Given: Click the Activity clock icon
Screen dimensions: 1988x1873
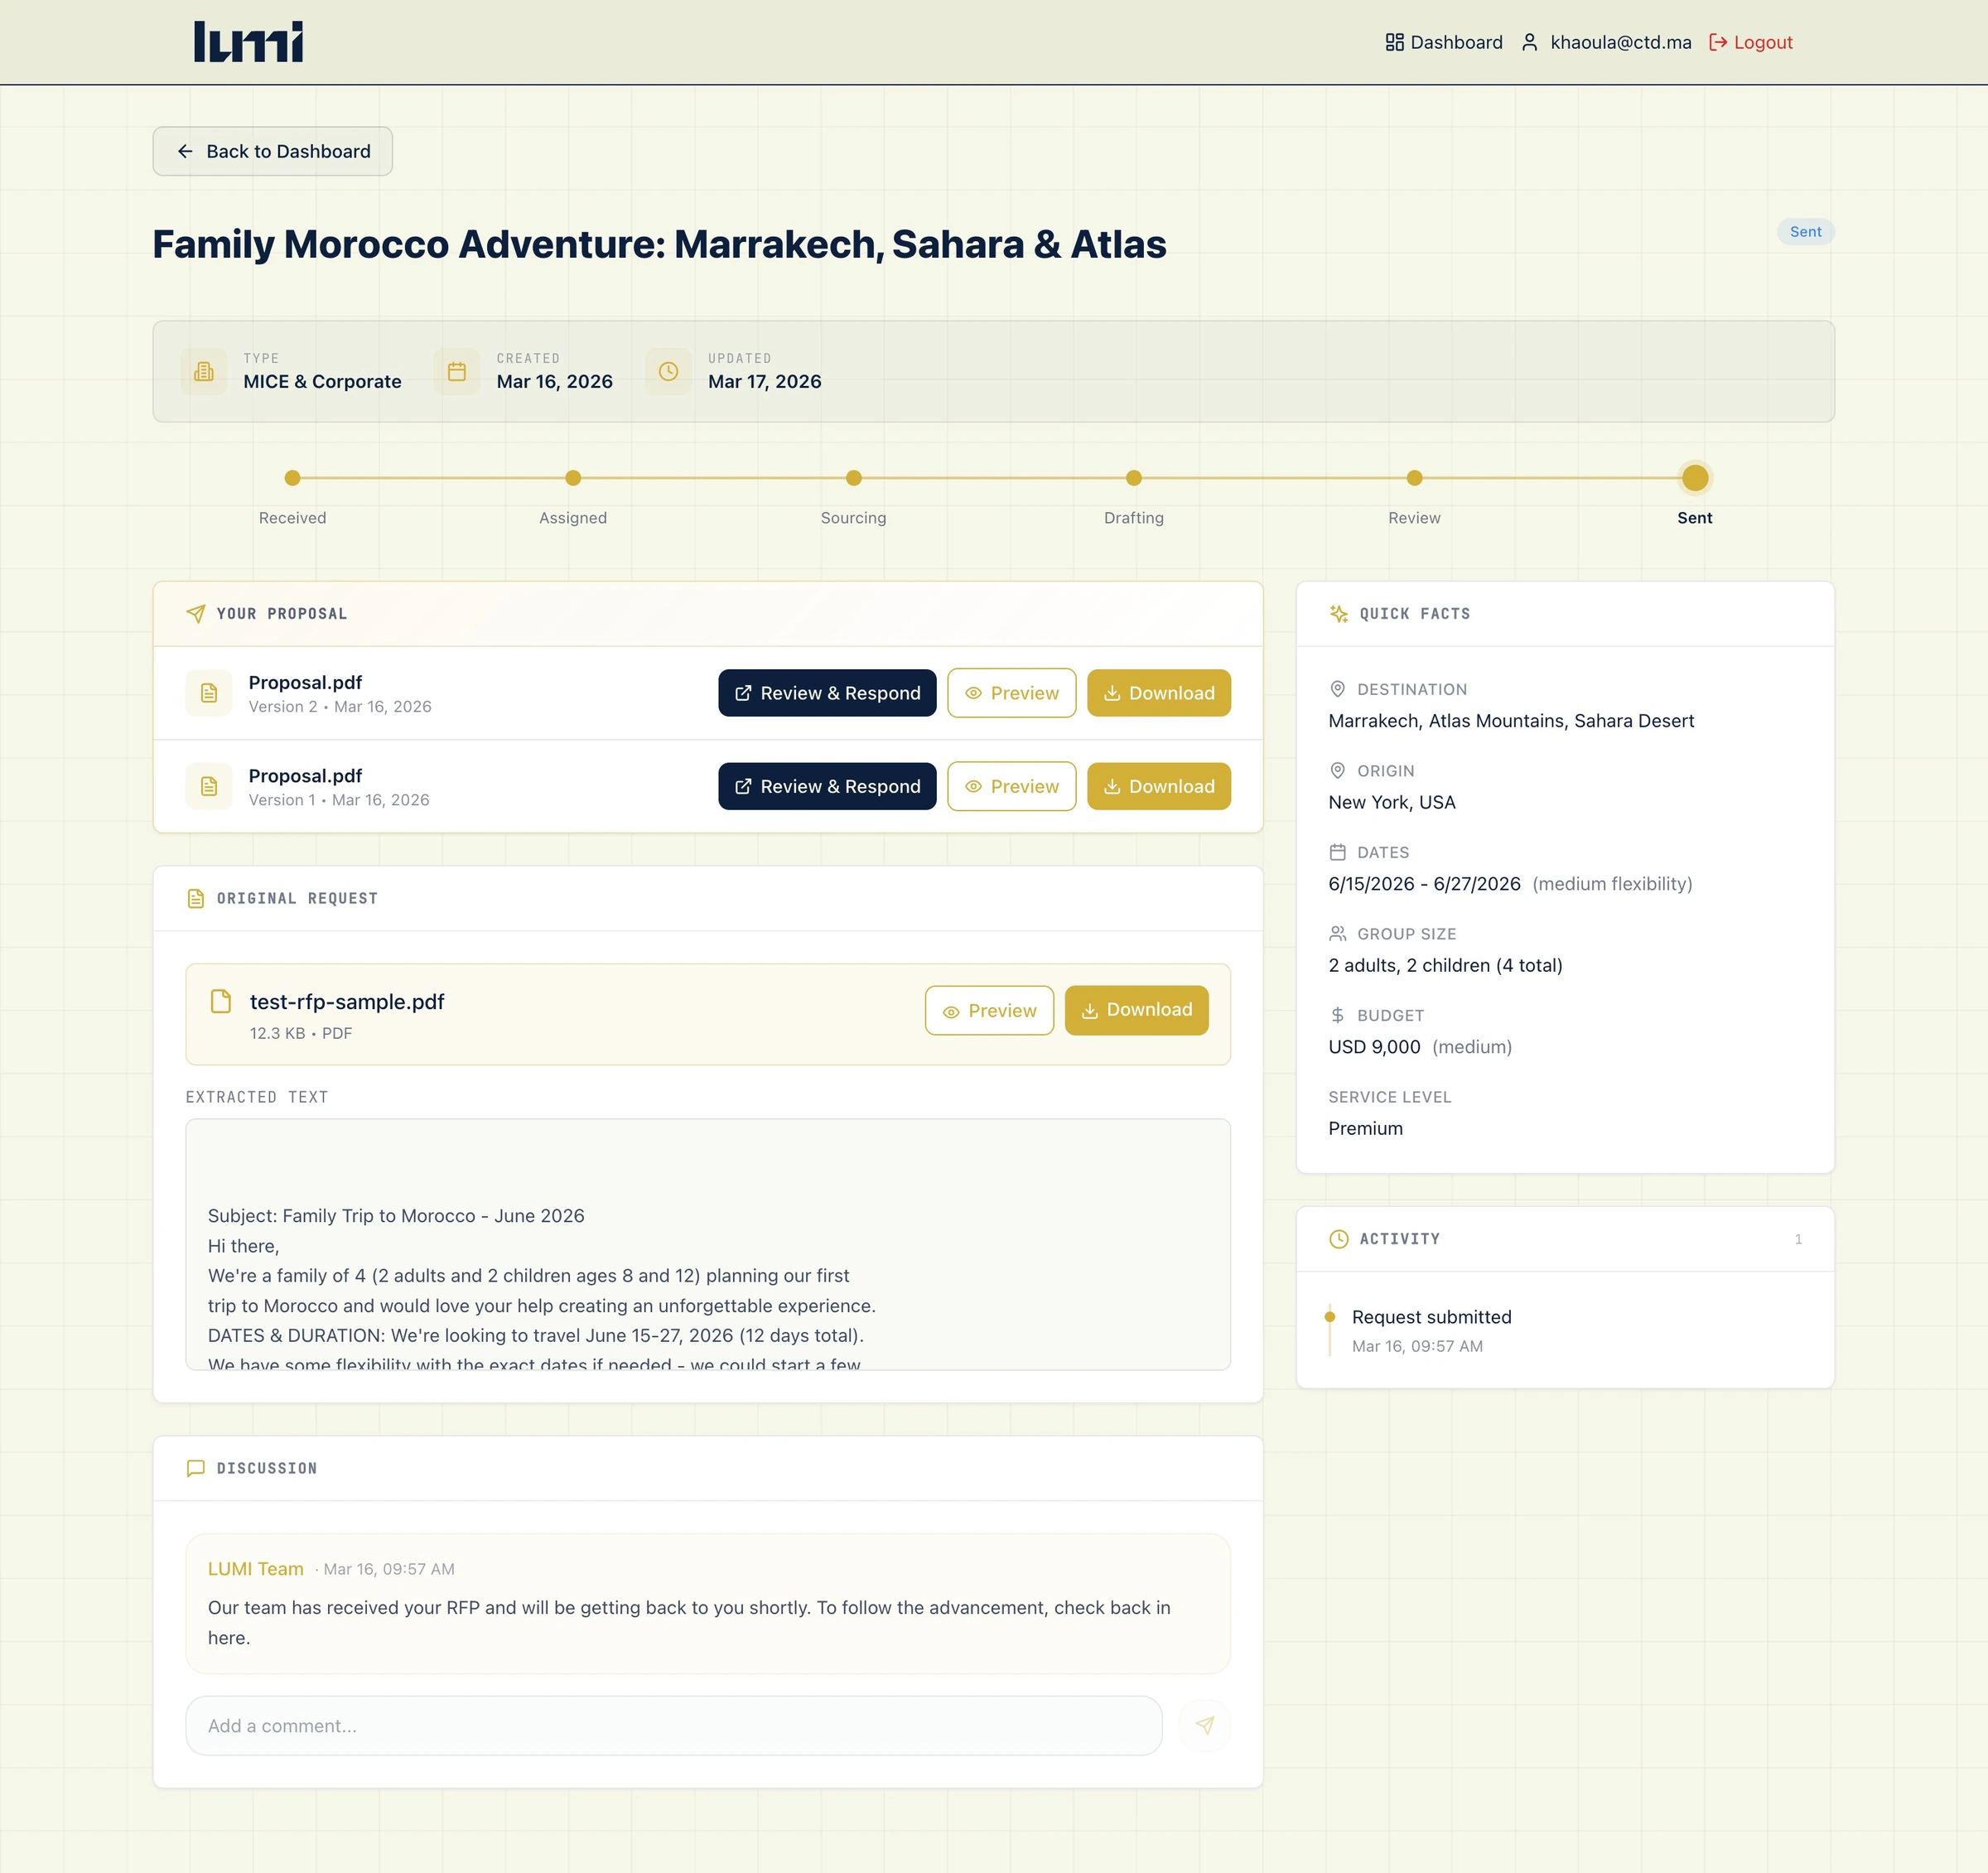Looking at the screenshot, I should (1339, 1239).
